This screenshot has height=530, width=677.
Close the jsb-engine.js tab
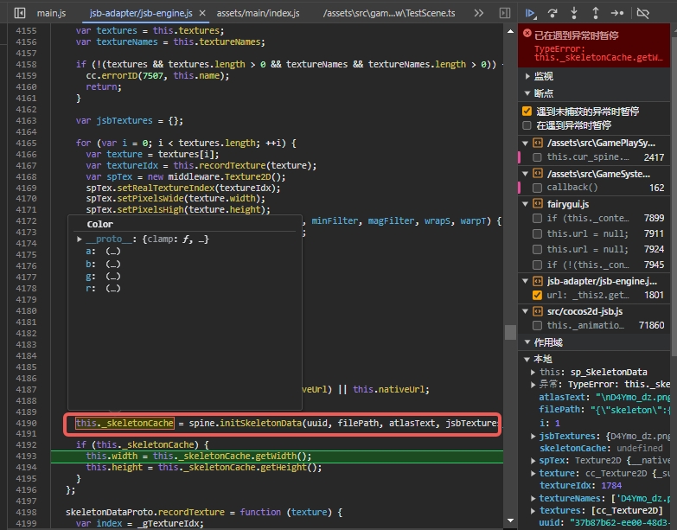pyautogui.click(x=201, y=14)
